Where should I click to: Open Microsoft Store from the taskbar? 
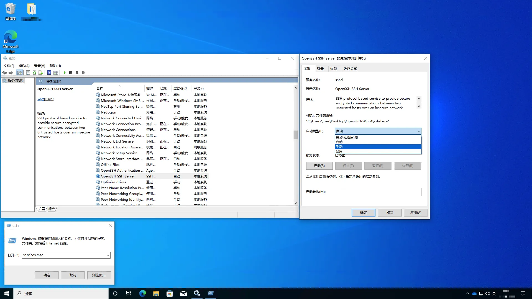170,293
